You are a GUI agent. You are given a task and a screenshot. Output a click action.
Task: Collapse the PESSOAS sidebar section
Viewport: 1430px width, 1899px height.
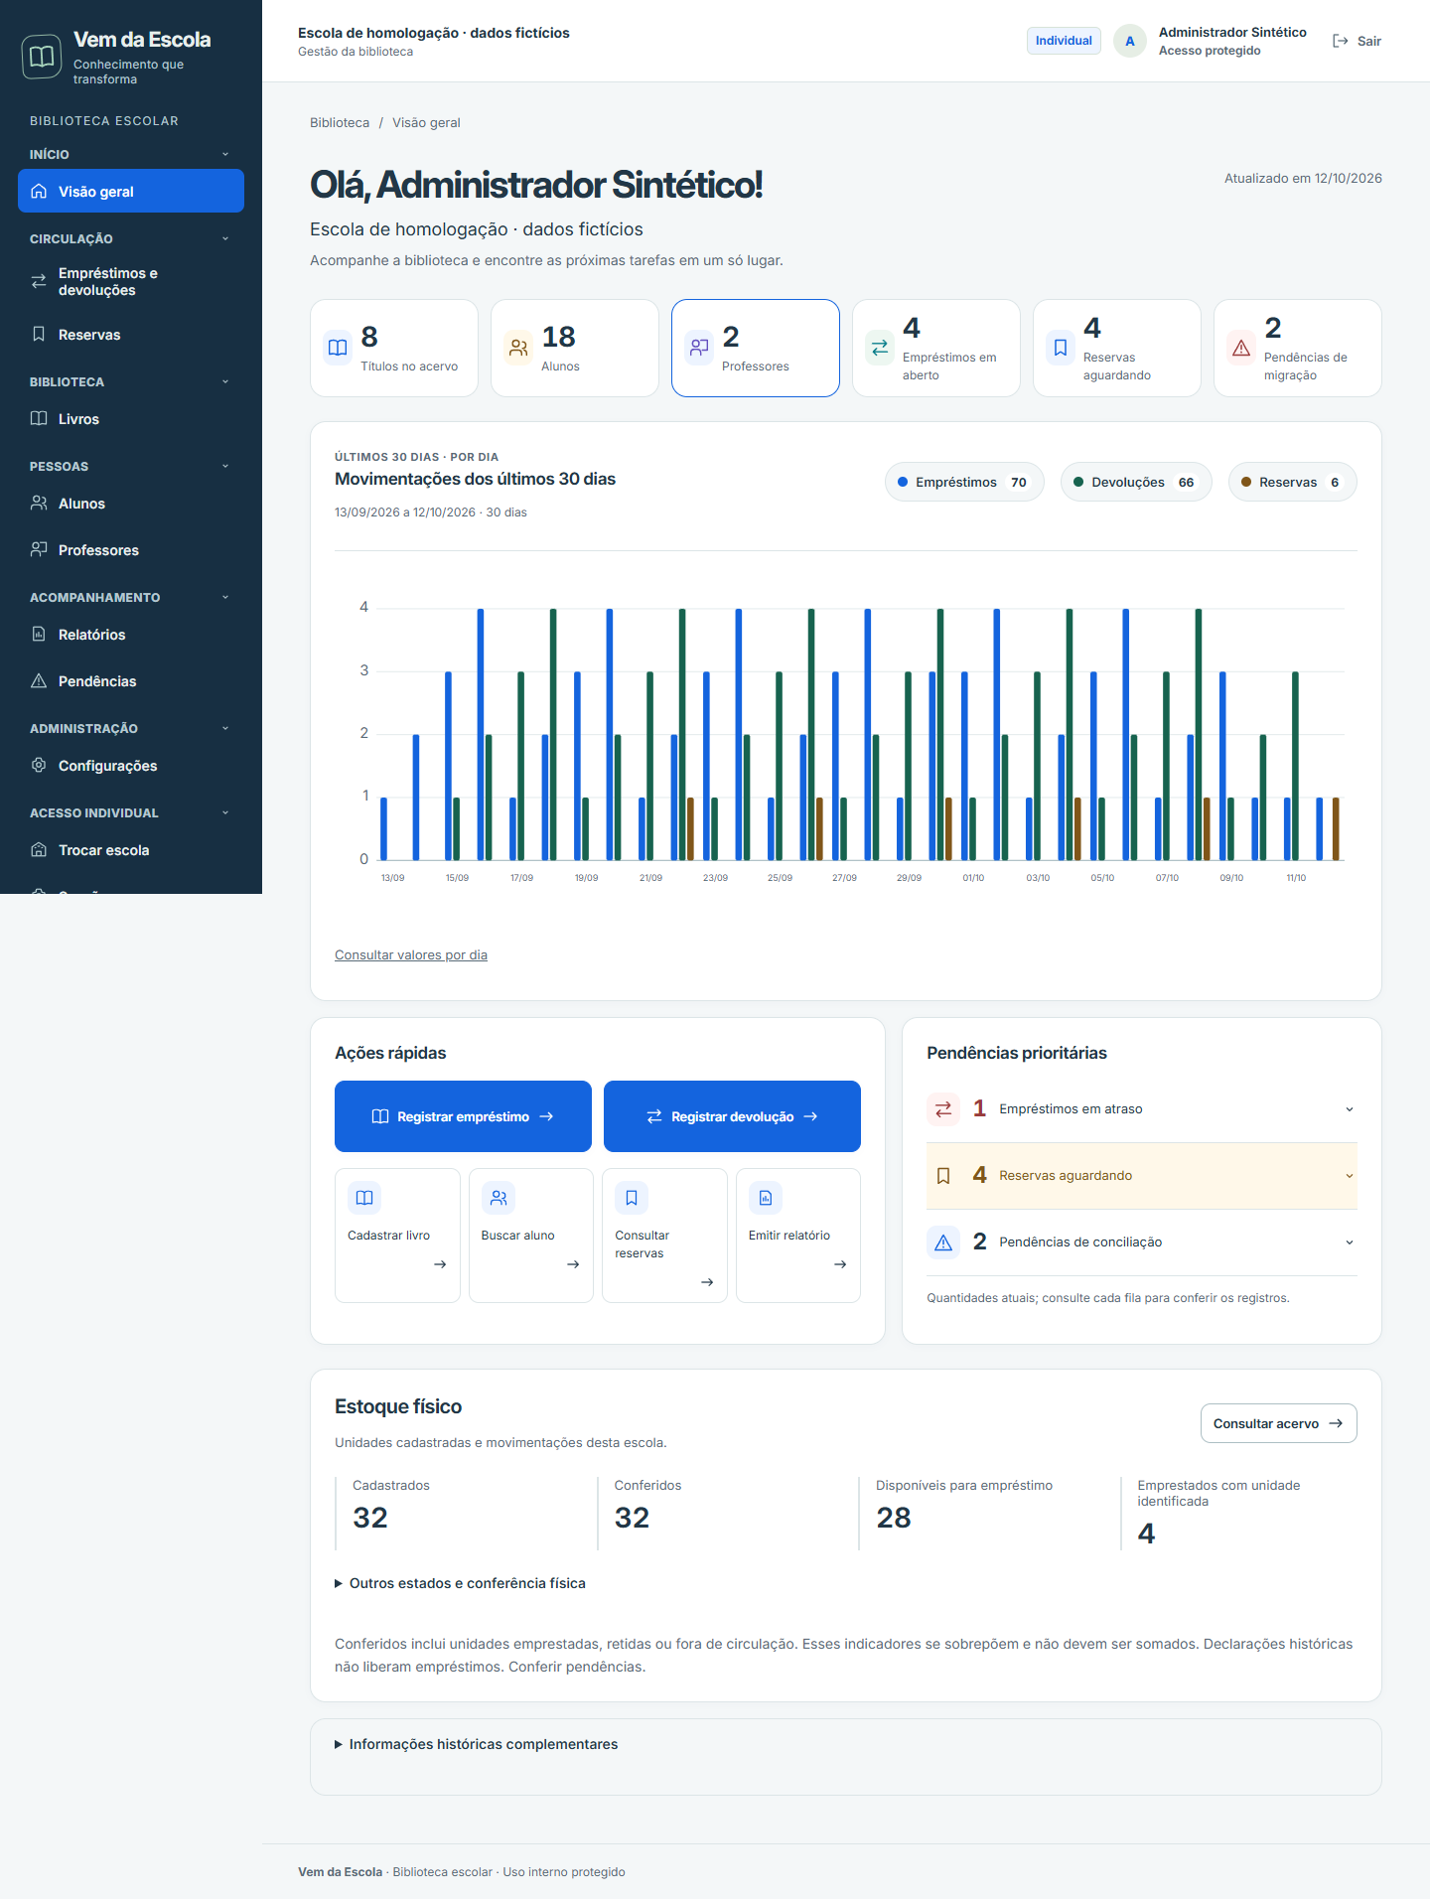coord(130,466)
